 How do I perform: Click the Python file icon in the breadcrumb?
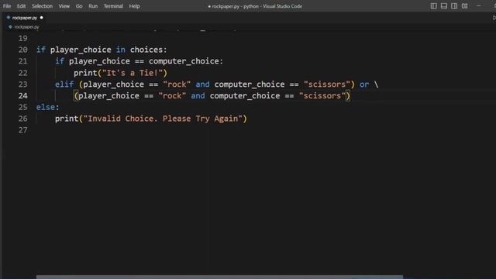tap(10, 27)
